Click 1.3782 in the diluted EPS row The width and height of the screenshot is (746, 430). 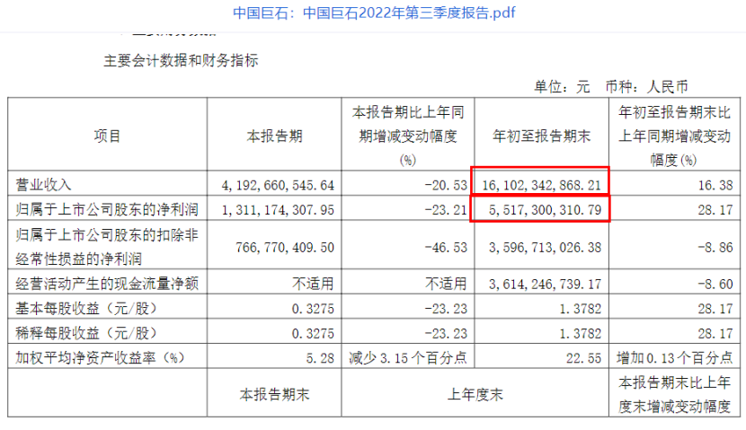pos(580,333)
